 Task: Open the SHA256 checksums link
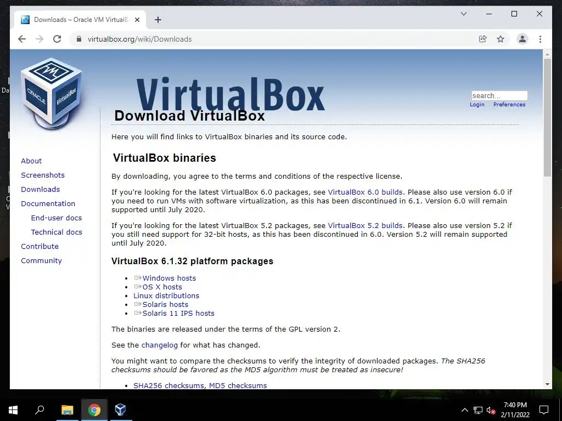pos(169,385)
